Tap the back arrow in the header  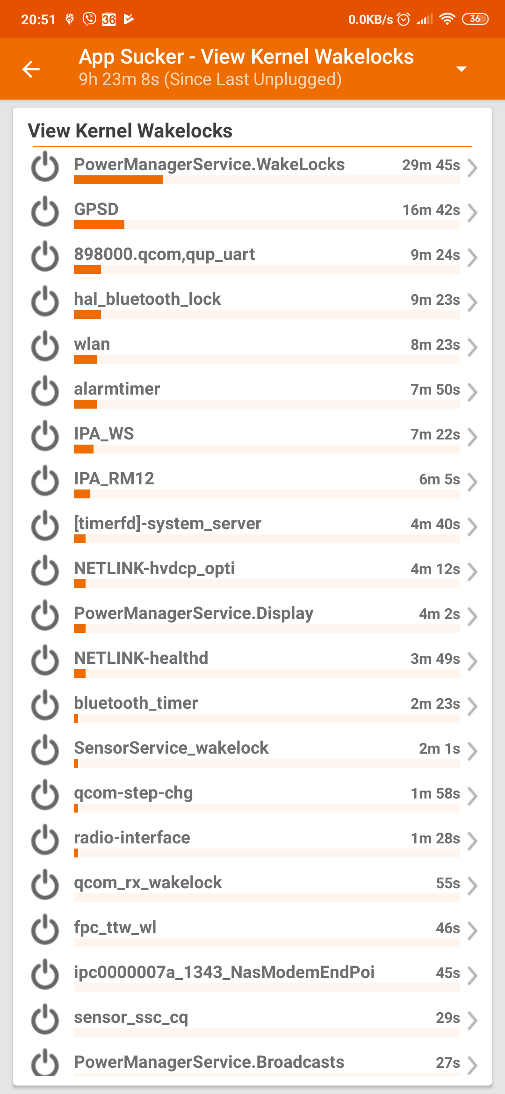(31, 69)
